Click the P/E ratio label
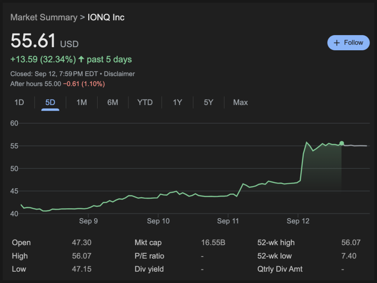The height and width of the screenshot is (283, 377). 149,256
